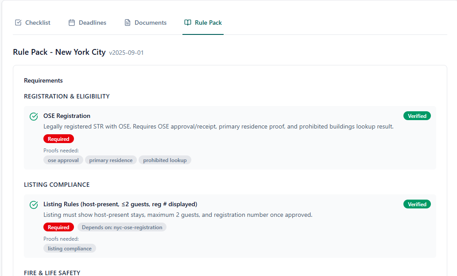
Task: Click the 'listing compliance' proof tag
Action: (70, 249)
